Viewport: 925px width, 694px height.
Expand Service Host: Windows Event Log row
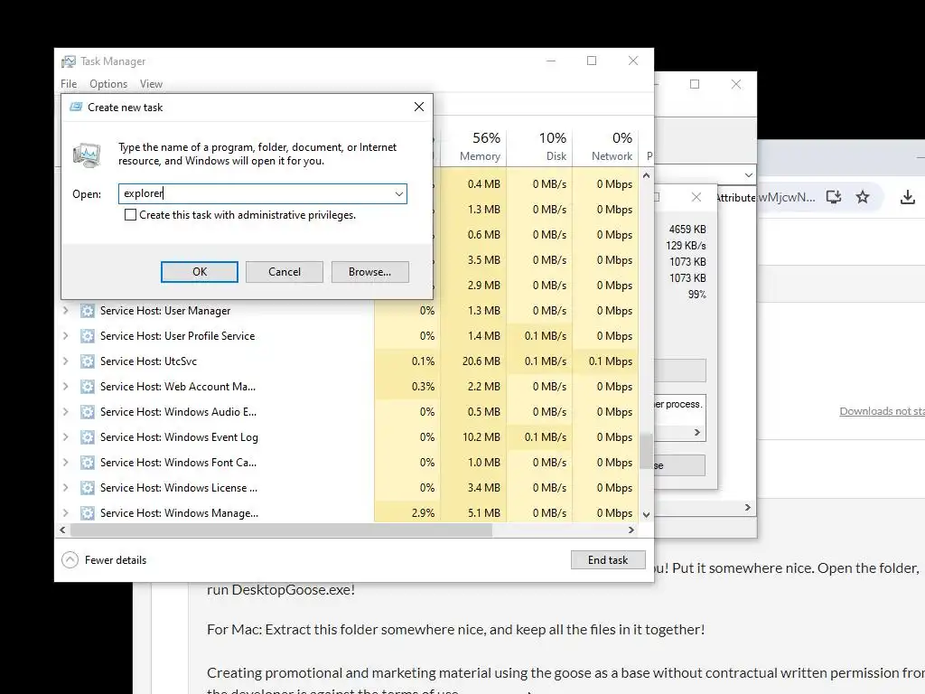tap(65, 437)
